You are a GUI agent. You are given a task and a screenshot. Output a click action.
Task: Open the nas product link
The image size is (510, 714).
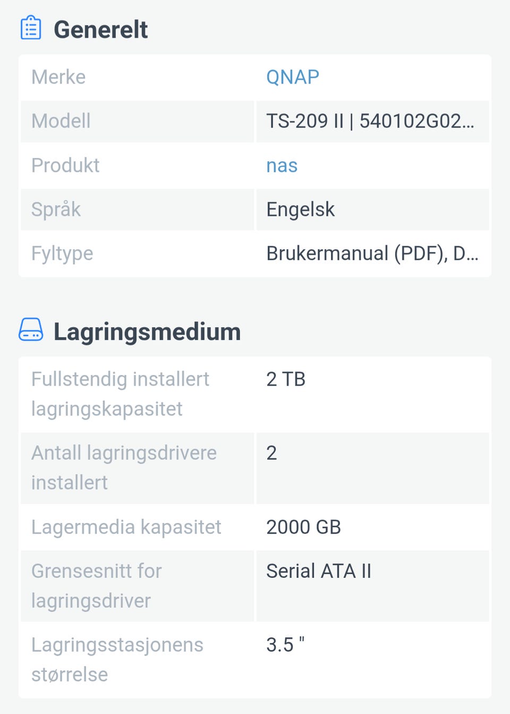pyautogui.click(x=282, y=165)
